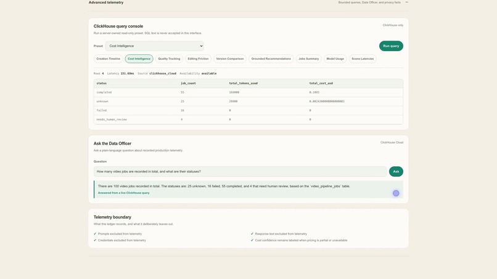Click the Availability available readout
Image resolution: width=497 pixels, height=279 pixels.
click(x=198, y=73)
